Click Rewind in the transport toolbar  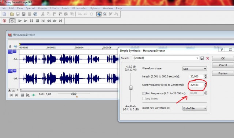pyautogui.click(x=49, y=21)
